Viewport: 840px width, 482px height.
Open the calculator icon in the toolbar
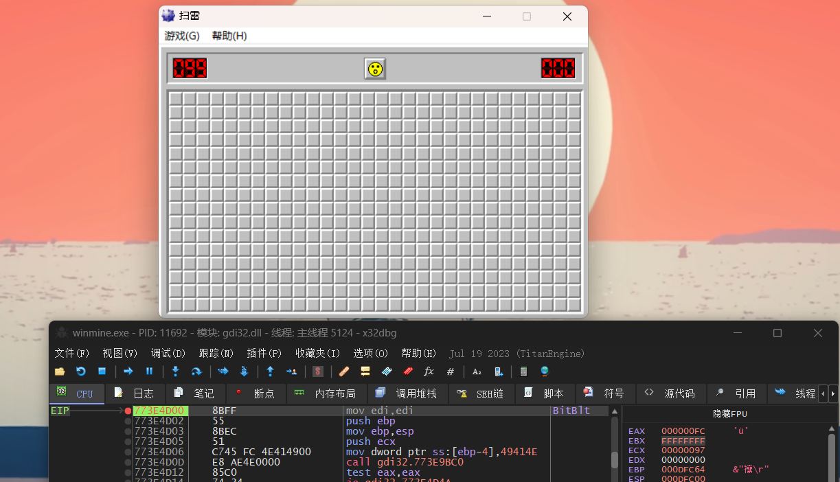(x=523, y=371)
